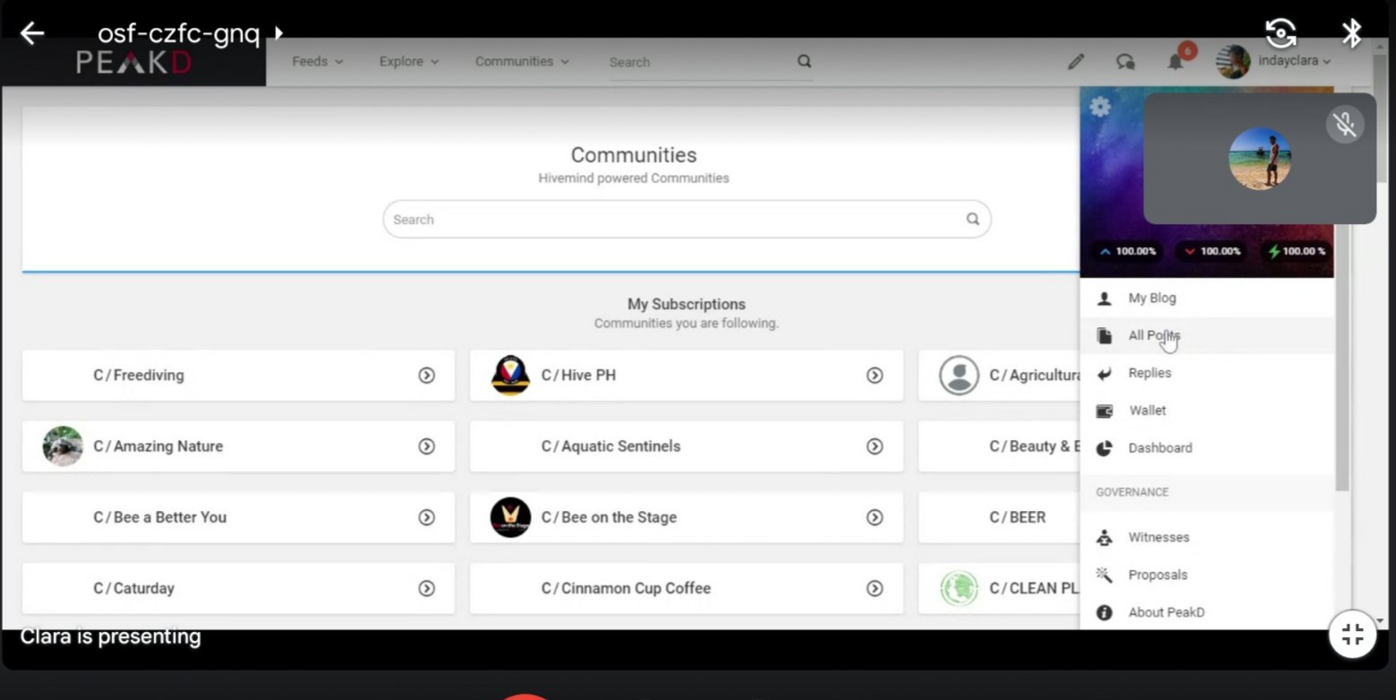This screenshot has height=700, width=1396.
Task: Open the chat messages icon
Action: 1125,62
